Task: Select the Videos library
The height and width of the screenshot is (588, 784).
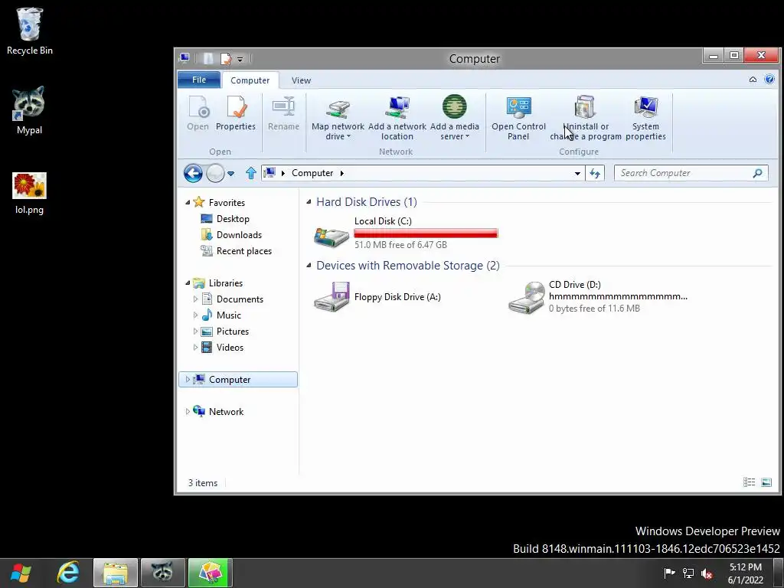Action: tap(230, 347)
